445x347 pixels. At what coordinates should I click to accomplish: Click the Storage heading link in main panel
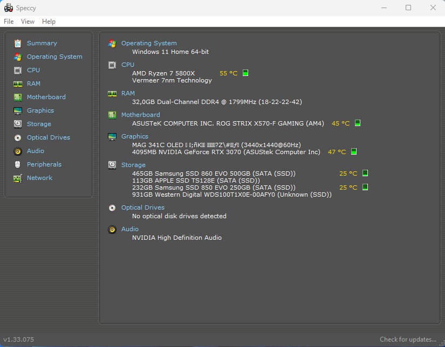133,165
